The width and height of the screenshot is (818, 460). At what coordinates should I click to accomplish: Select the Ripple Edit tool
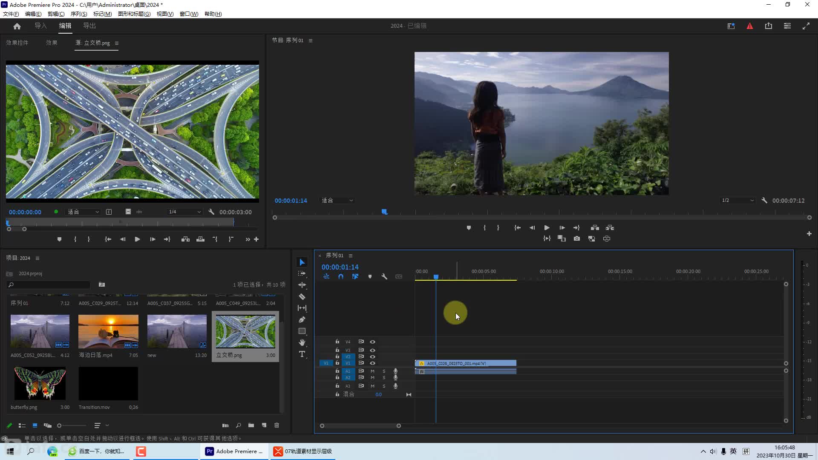coord(302,285)
